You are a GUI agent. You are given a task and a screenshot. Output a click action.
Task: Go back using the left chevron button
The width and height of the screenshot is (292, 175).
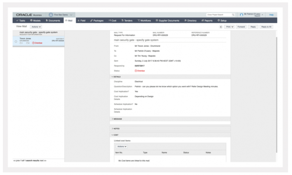(x=221, y=27)
